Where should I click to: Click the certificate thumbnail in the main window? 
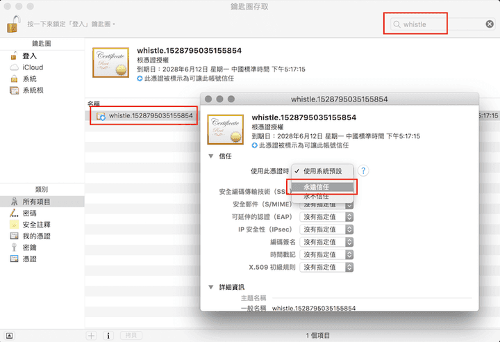pos(110,63)
